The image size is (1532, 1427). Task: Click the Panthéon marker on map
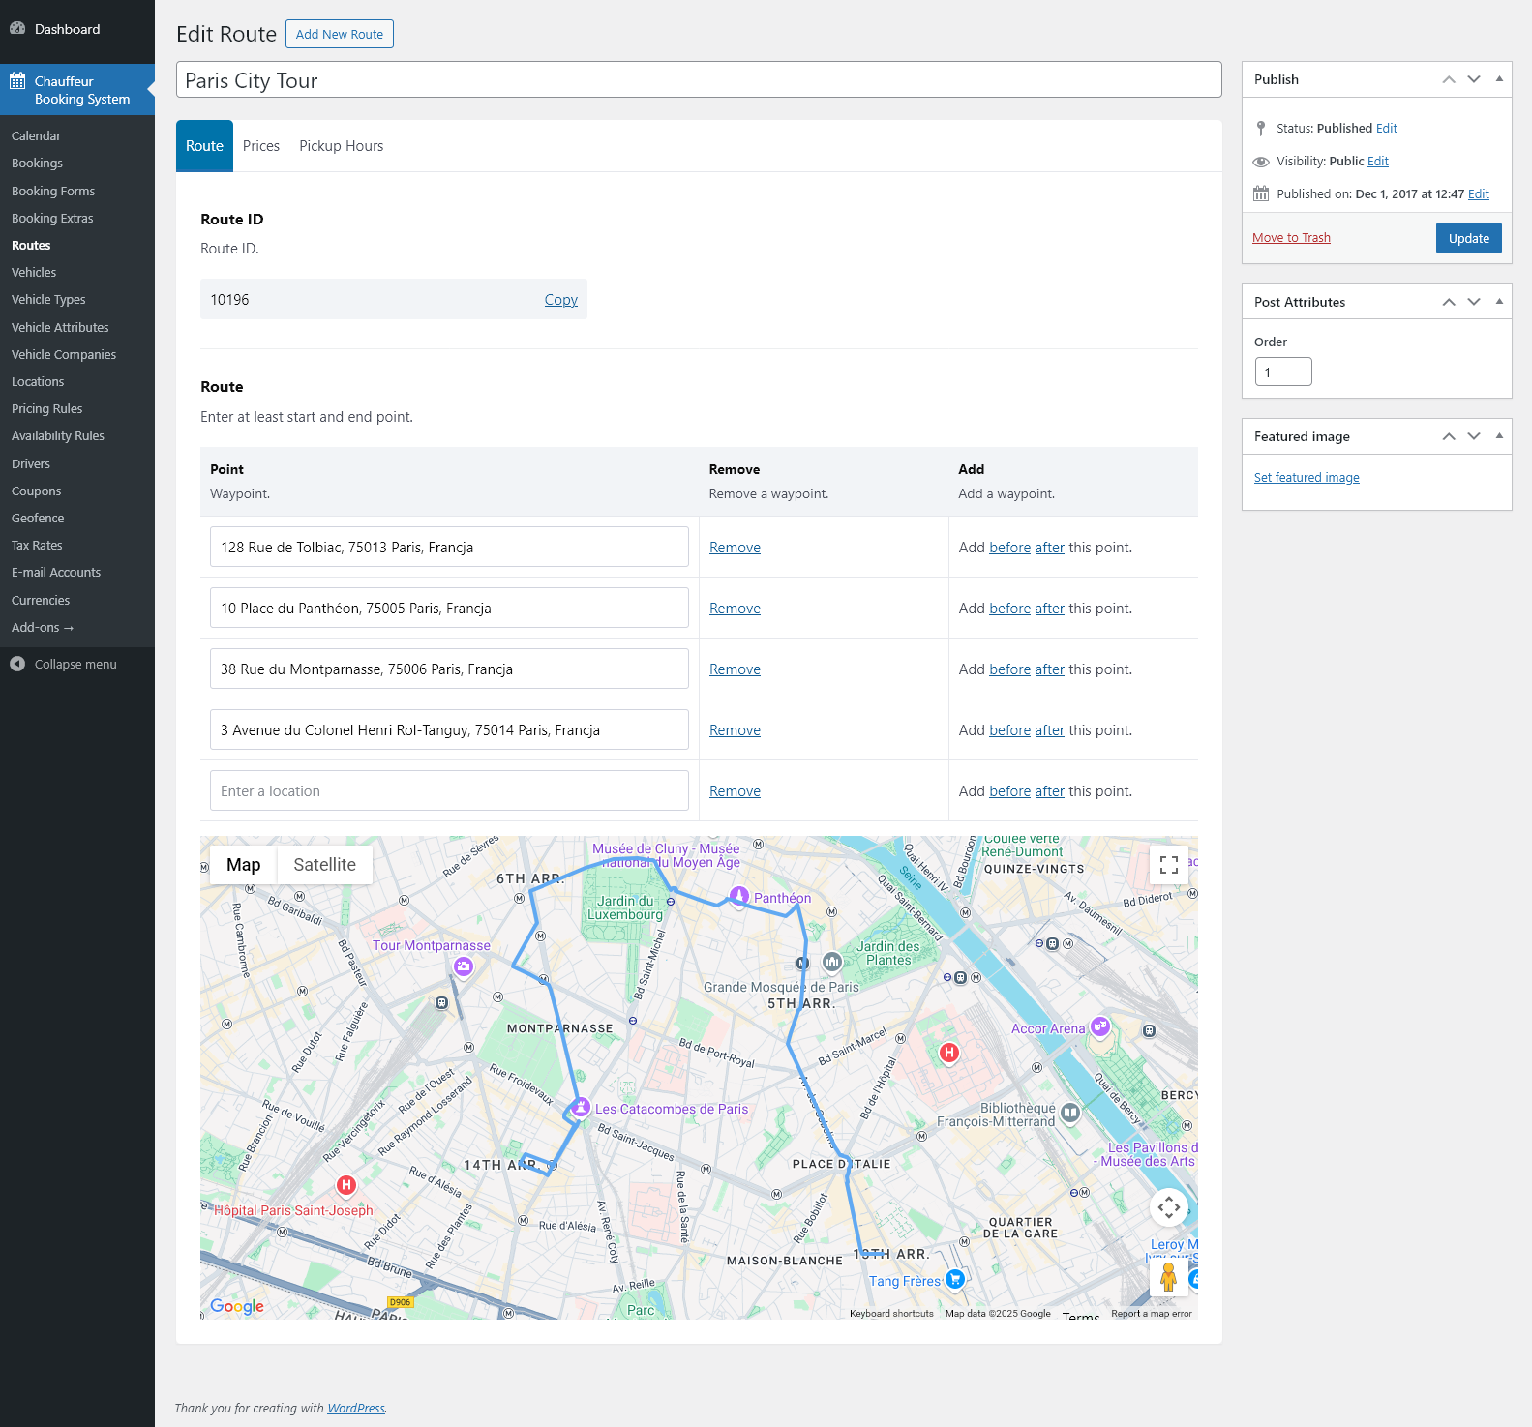click(x=739, y=896)
